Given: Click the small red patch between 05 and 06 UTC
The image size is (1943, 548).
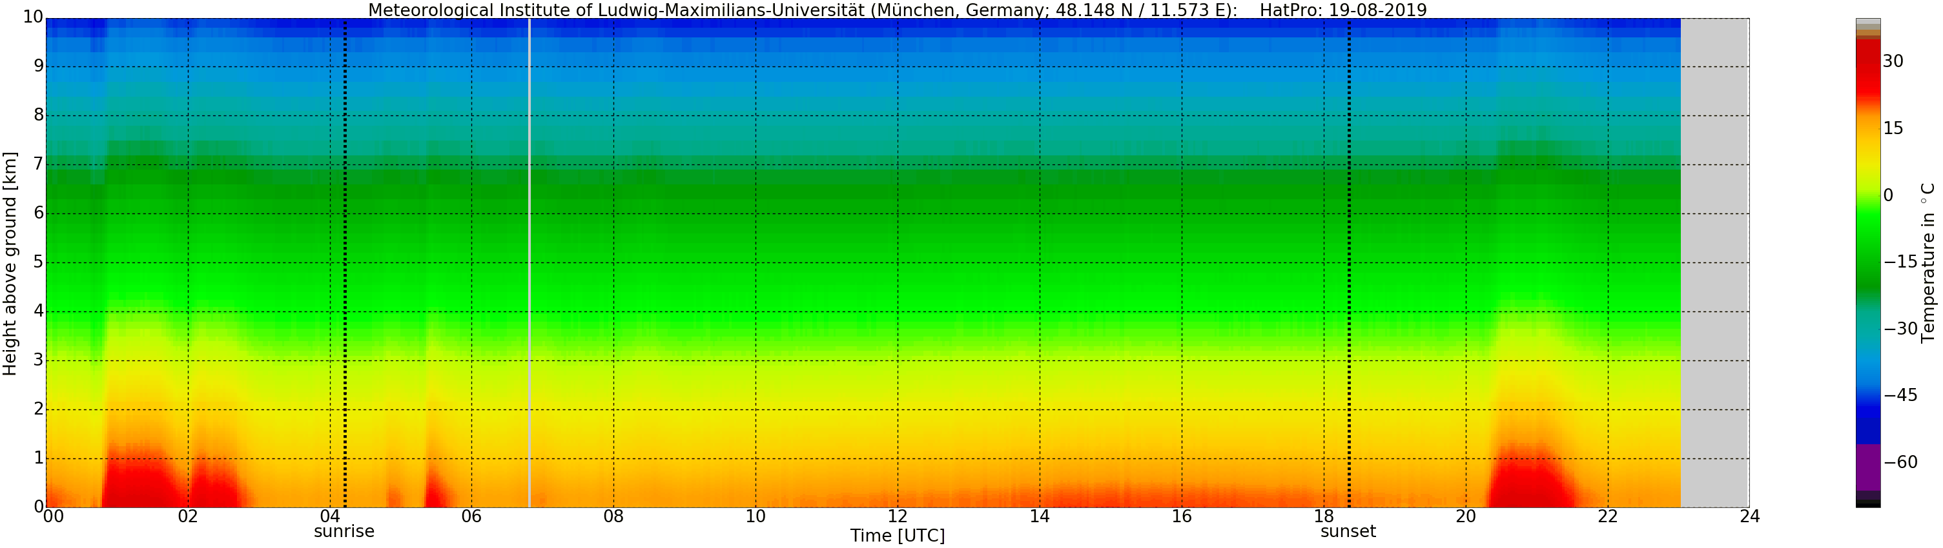Looking at the screenshot, I should tap(436, 493).
